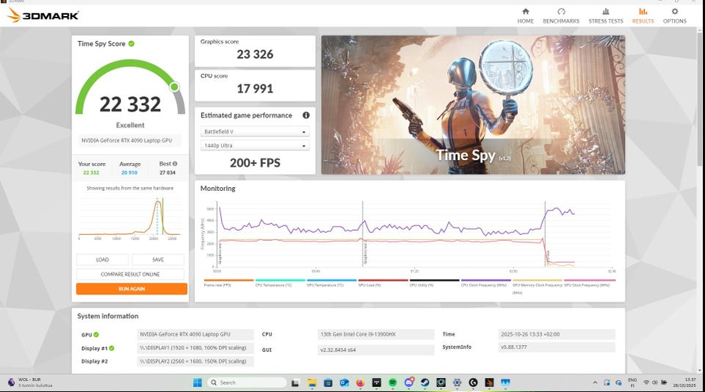Screen dimensions: 705x392
Task: Open Spotify from the taskbar
Action: (392, 382)
